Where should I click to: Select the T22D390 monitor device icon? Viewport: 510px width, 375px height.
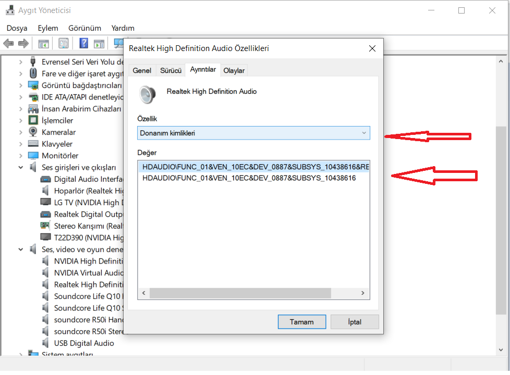click(x=45, y=237)
